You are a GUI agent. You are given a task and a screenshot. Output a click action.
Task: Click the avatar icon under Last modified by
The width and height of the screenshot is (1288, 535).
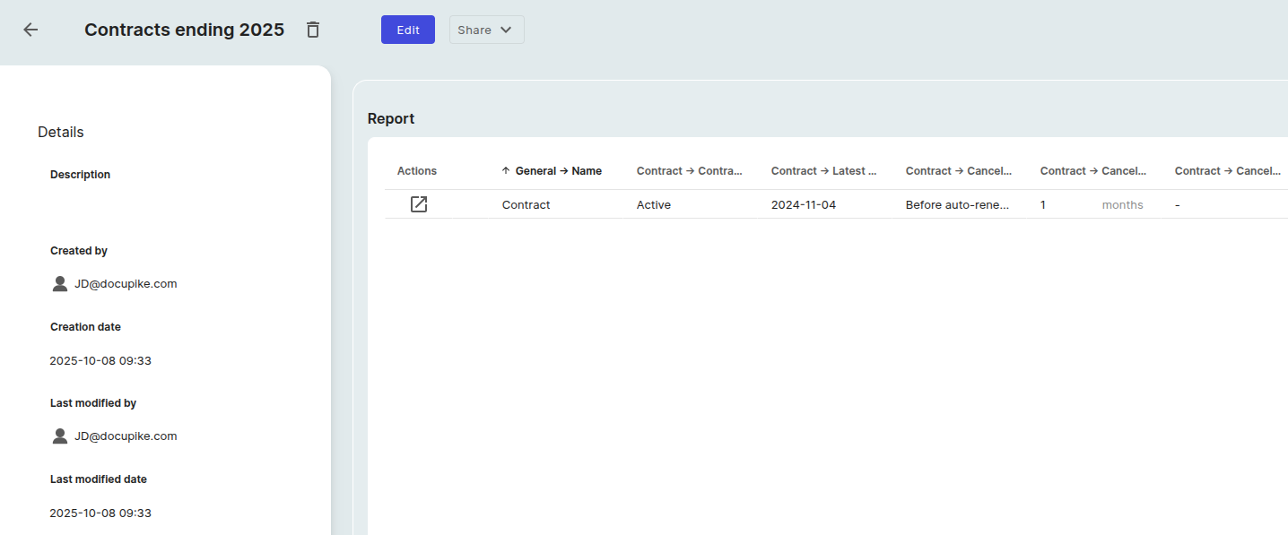coord(59,436)
